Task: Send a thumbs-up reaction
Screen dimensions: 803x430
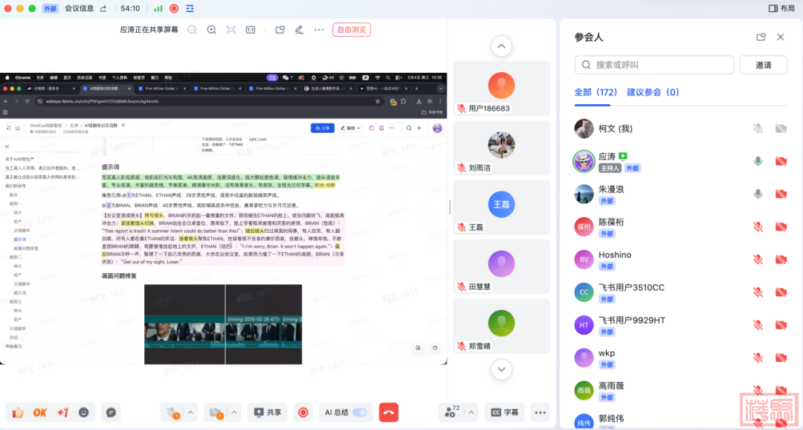Action: [18, 412]
